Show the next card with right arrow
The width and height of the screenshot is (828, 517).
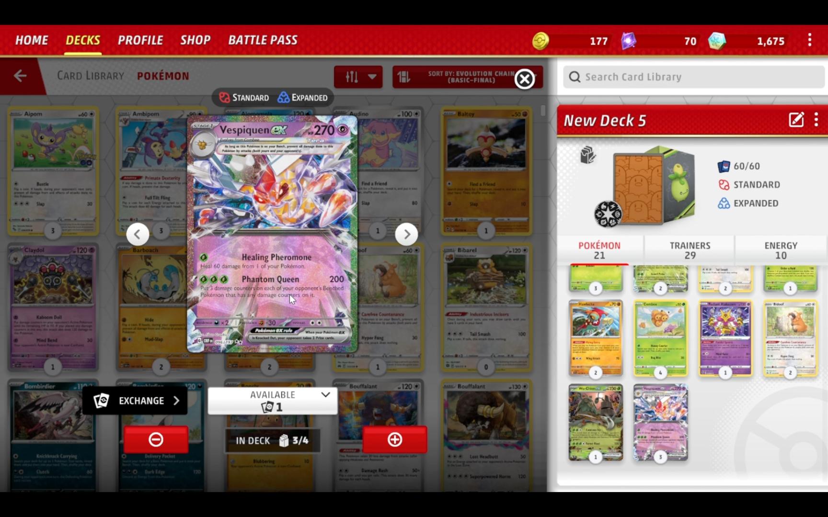coord(406,234)
